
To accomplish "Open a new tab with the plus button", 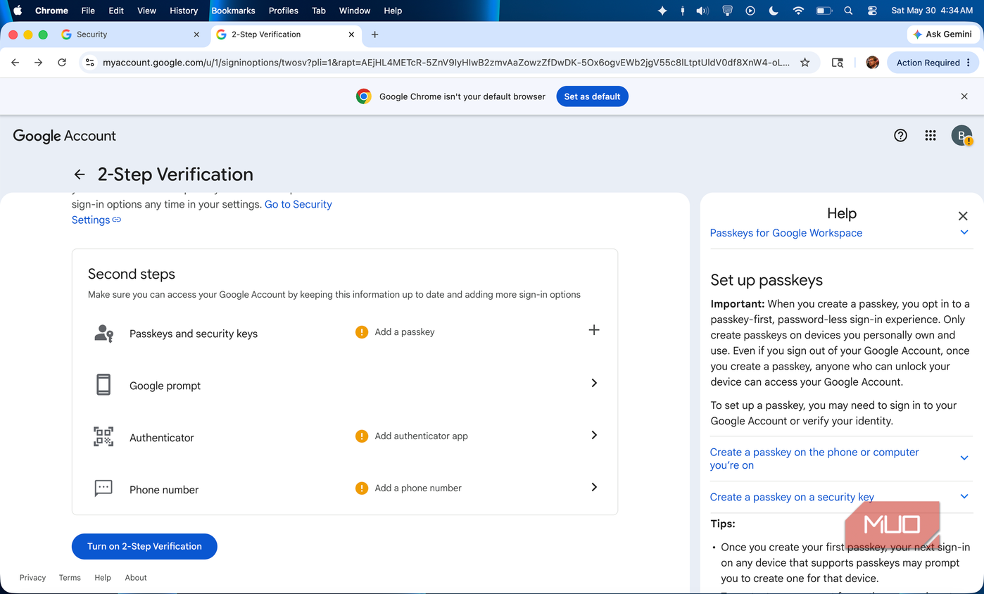I will click(x=374, y=34).
